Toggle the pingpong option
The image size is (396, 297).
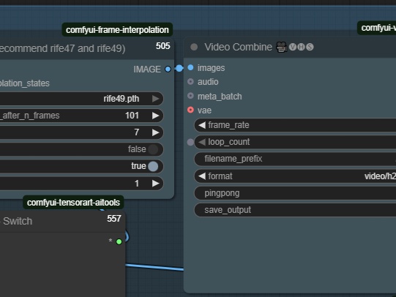pyautogui.click(x=295, y=193)
